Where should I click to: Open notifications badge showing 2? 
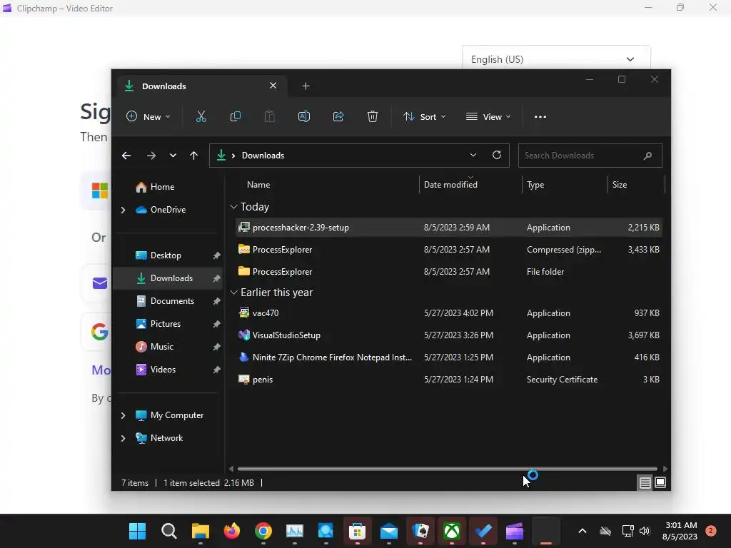(711, 531)
